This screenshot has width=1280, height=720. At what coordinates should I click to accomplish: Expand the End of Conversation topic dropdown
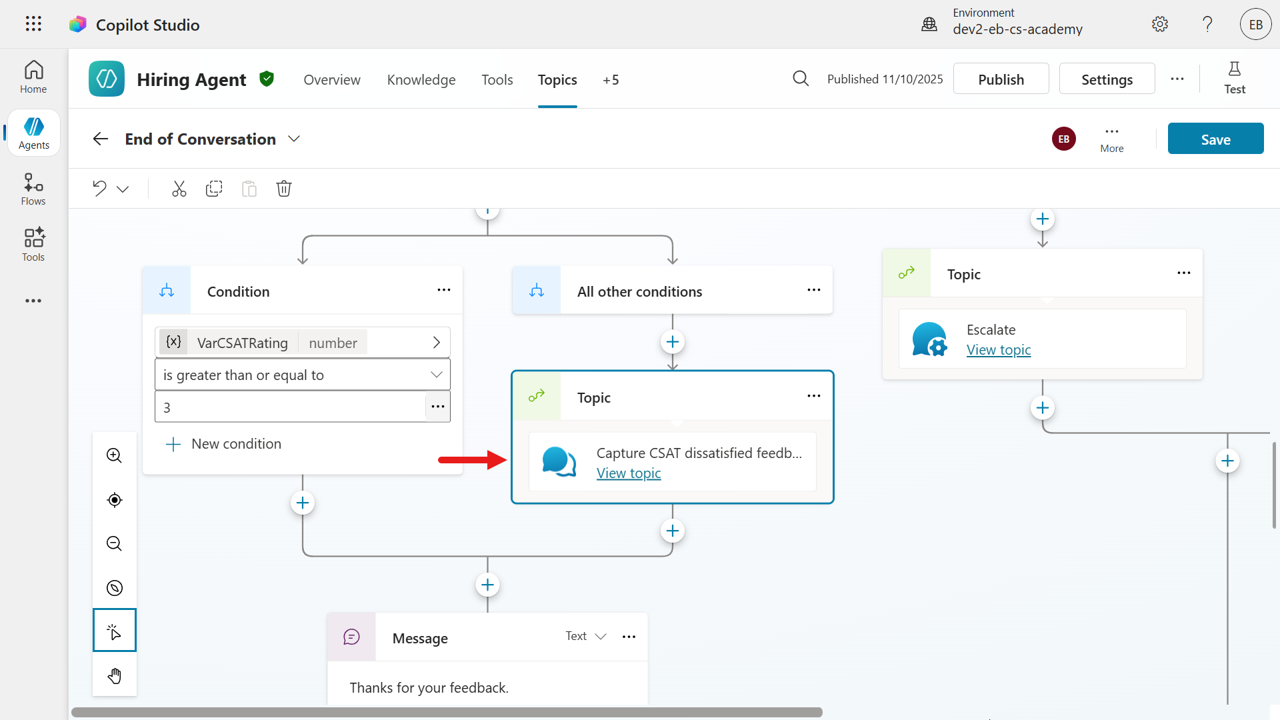[294, 139]
